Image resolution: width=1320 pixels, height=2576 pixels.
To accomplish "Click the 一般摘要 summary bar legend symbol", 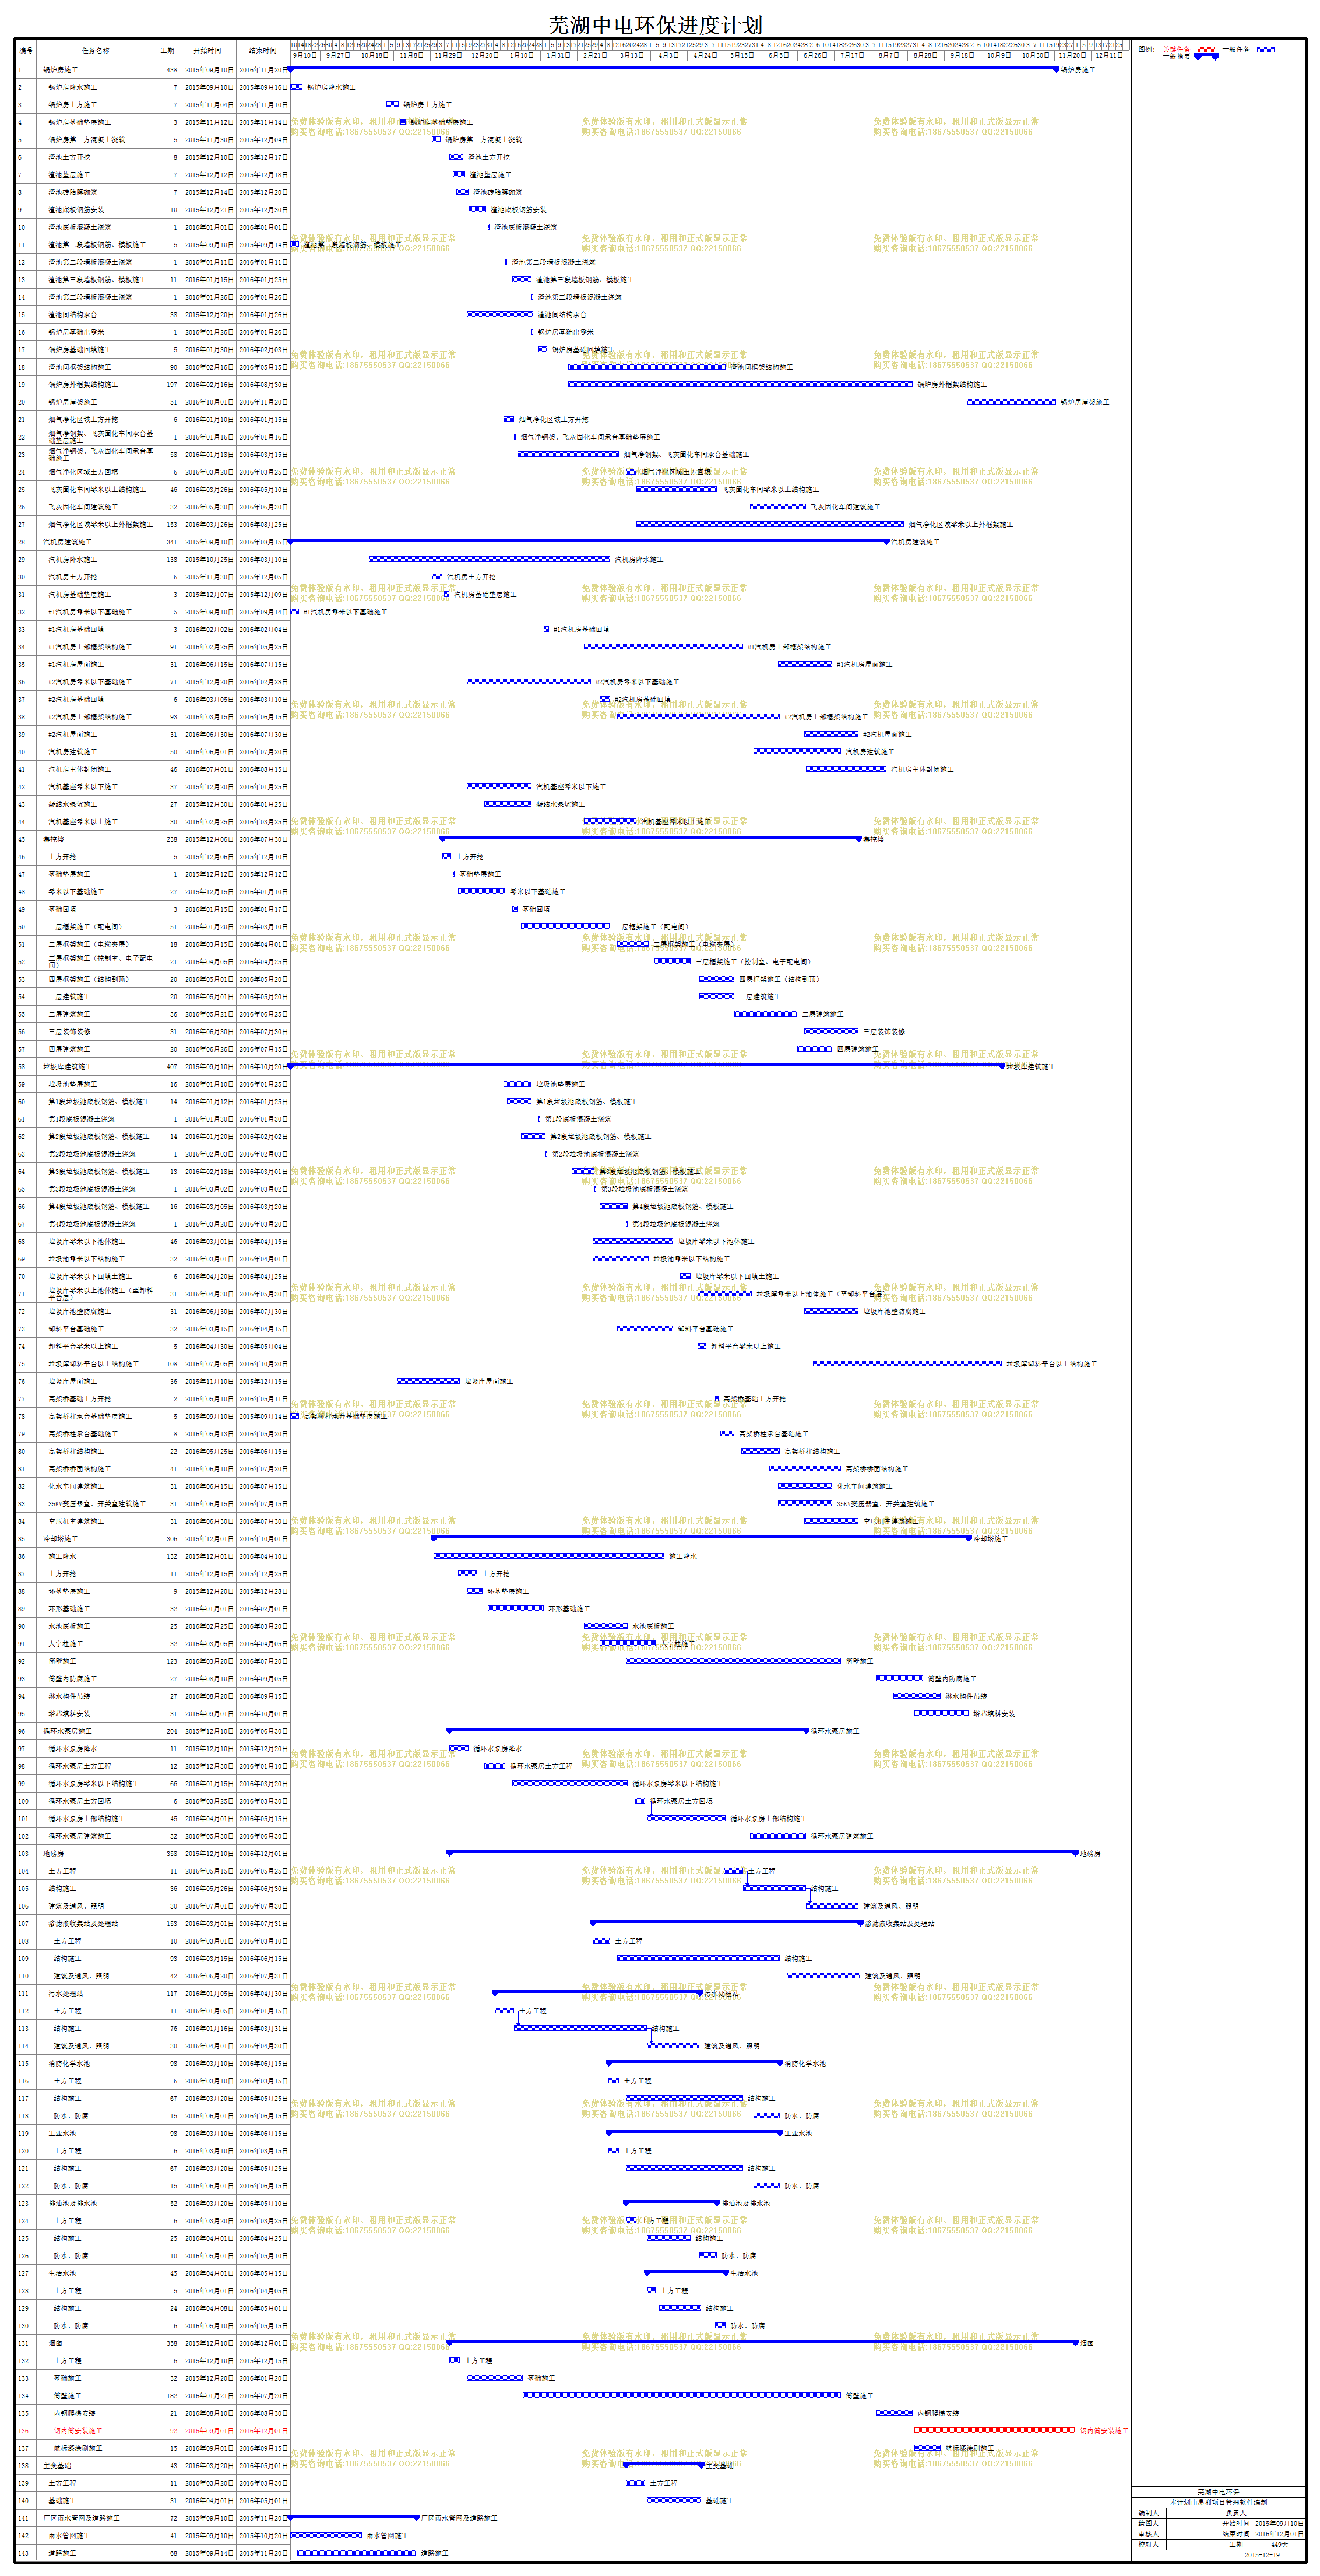I will coord(1206,56).
